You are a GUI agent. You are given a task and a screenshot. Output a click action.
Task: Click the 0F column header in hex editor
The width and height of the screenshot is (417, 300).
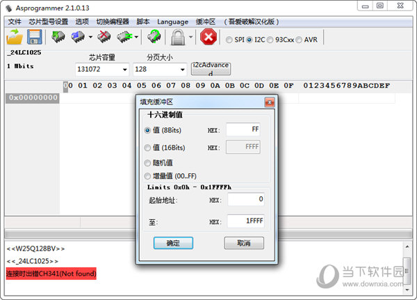(x=288, y=86)
